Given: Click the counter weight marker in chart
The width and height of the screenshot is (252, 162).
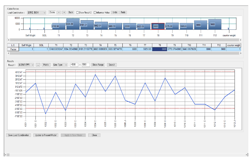Looking at the screenshot, I should point(229,29).
